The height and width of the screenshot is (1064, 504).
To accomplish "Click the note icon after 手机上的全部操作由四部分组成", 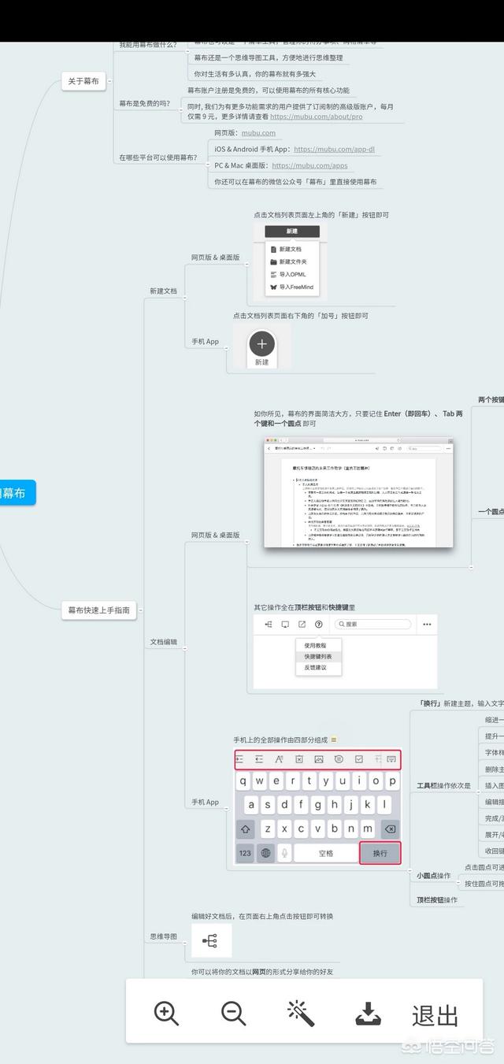I will 334,740.
